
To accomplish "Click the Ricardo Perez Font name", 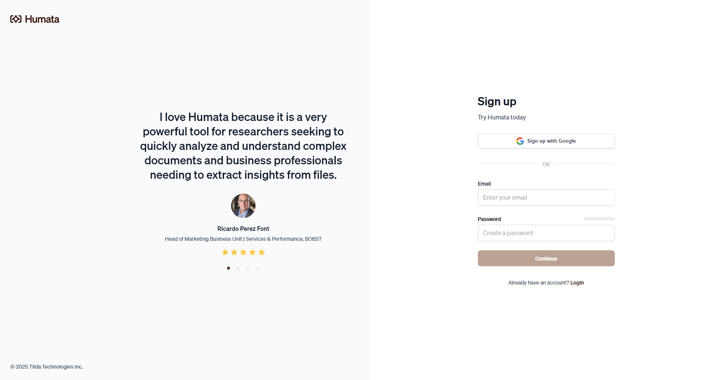I will [x=243, y=229].
